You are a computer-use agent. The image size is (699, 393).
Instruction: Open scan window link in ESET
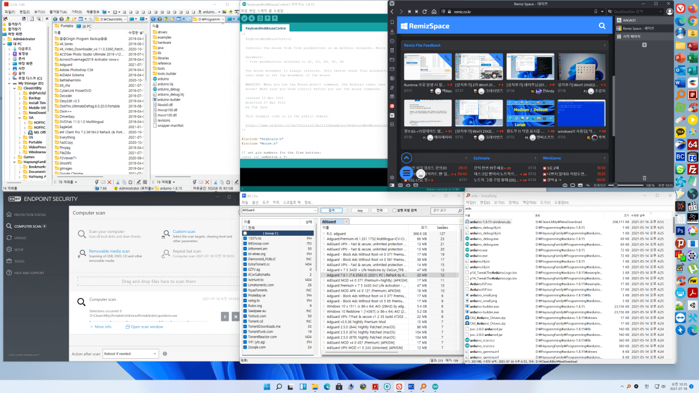click(x=144, y=327)
